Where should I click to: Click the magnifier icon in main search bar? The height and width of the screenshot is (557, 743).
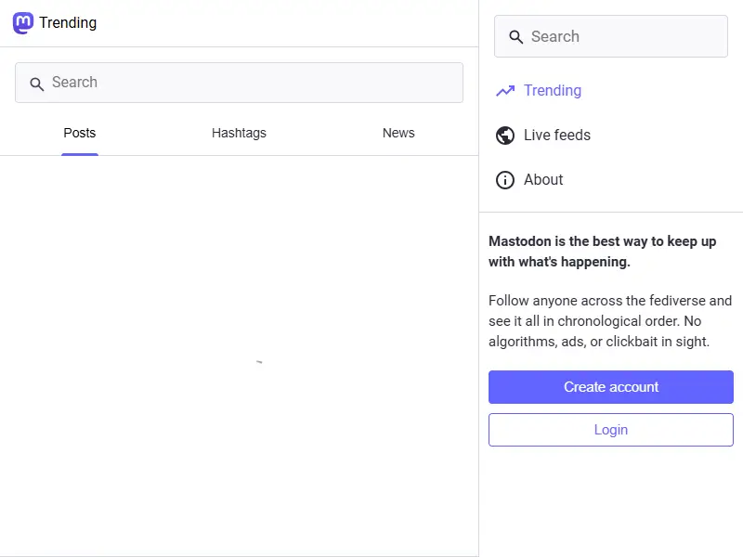point(36,84)
